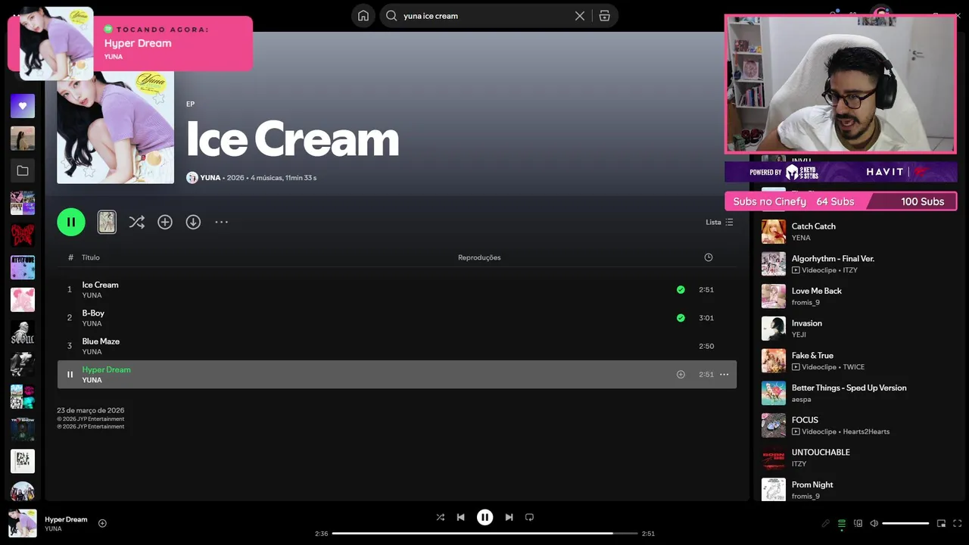Screen dimensions: 969x545
Task: Play Invasion by YEJI from queue
Action: pyautogui.click(x=859, y=329)
